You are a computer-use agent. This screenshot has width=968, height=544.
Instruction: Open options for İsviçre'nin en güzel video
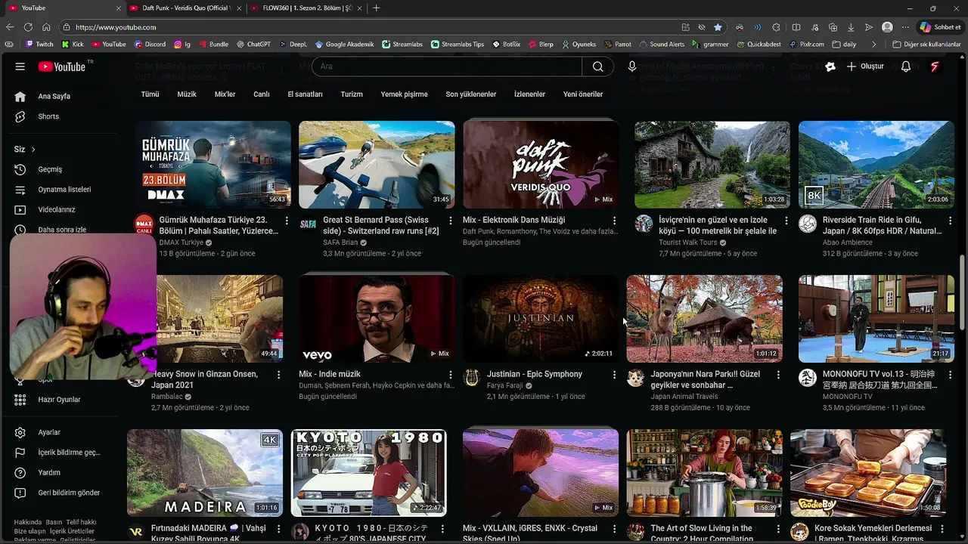click(786, 221)
